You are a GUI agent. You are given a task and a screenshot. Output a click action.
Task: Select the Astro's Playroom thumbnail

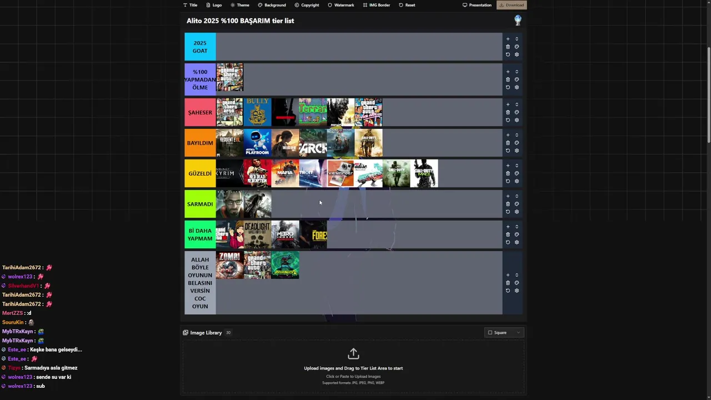(x=258, y=143)
